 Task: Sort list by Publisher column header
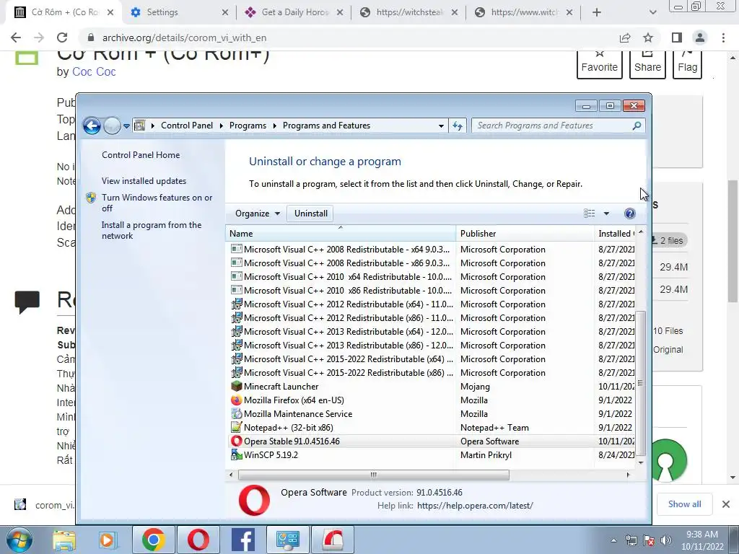[x=525, y=234]
